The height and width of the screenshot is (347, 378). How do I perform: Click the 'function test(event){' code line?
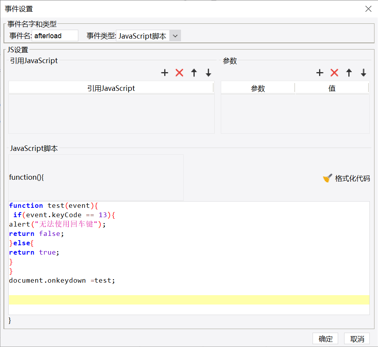point(53,205)
